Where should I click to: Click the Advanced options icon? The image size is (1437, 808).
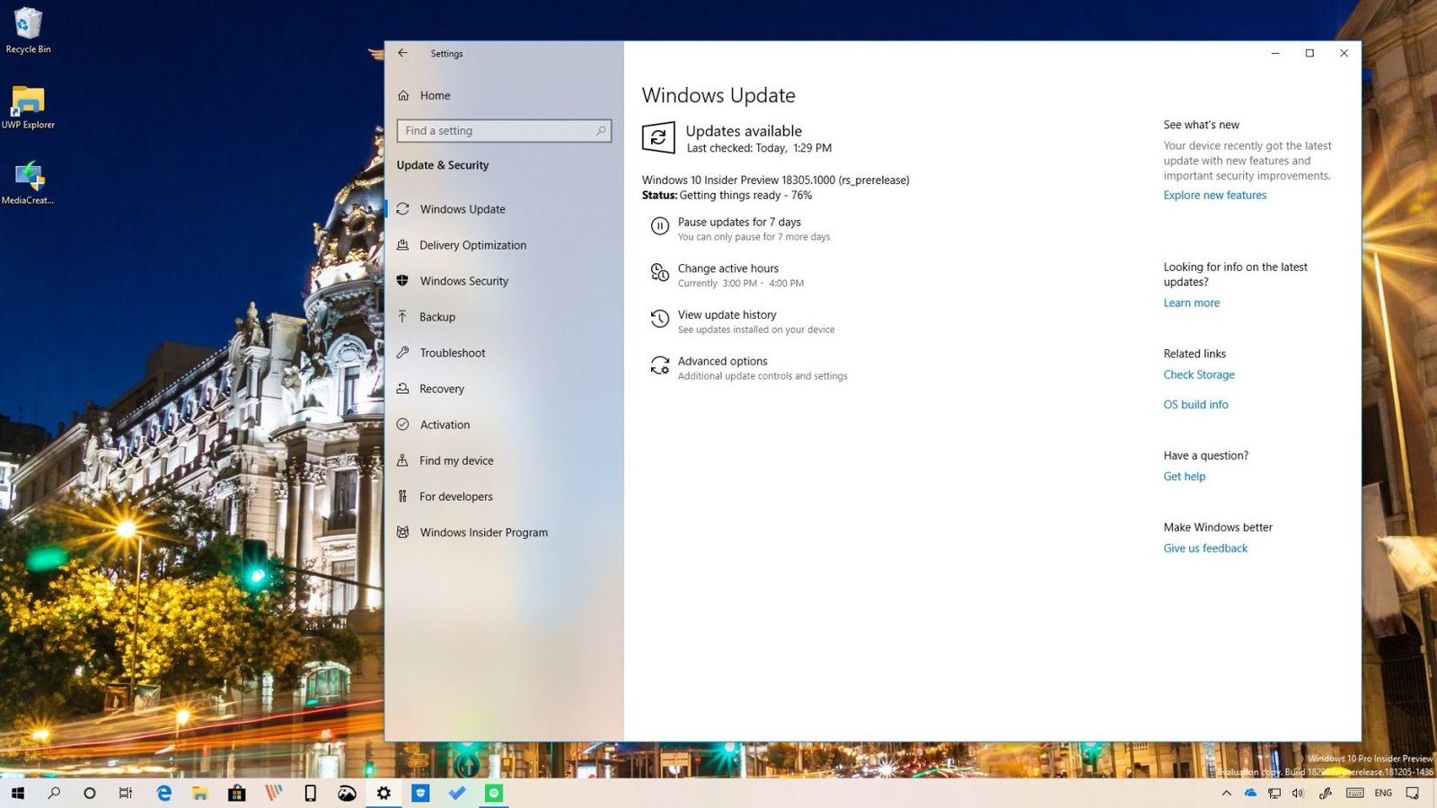pos(659,366)
